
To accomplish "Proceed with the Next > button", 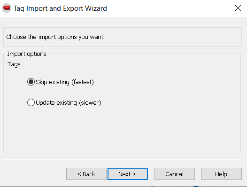I will pyautogui.click(x=128, y=174).
